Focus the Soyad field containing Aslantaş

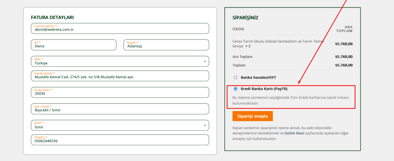point(166,45)
